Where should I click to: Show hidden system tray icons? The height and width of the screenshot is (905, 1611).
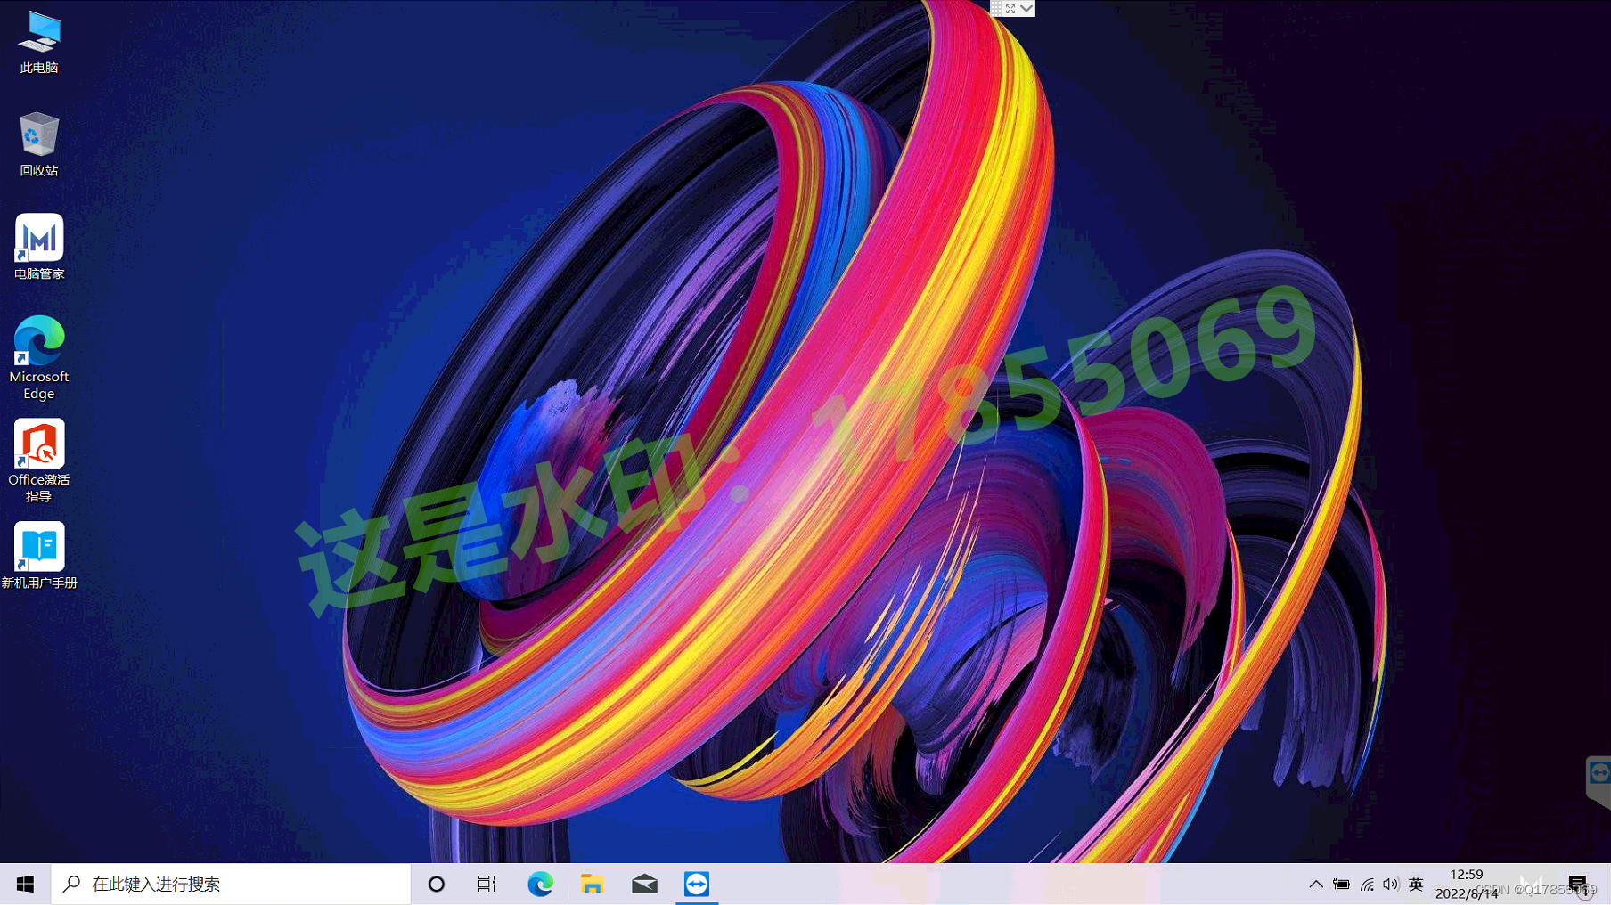pos(1315,885)
